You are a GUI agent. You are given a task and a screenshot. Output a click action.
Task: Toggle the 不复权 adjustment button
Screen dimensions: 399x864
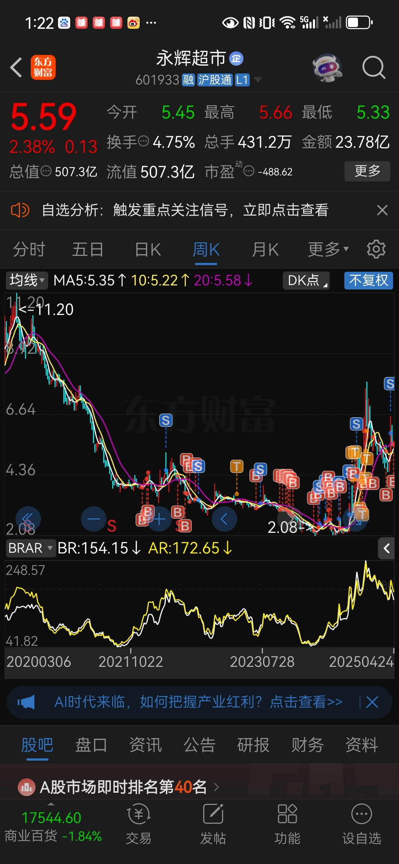click(368, 280)
